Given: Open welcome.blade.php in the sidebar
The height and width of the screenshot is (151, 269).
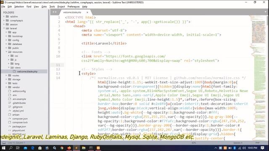Looking at the screenshot, I should coord(27,72).
